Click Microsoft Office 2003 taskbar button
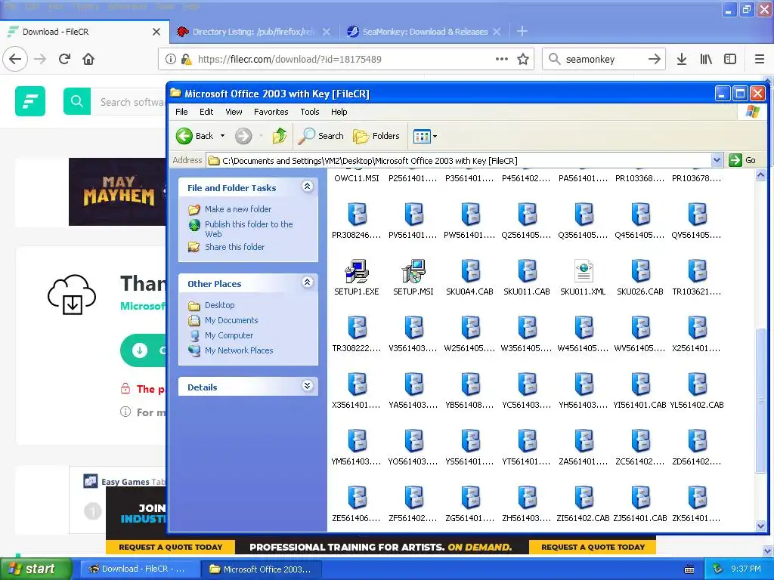The width and height of the screenshot is (774, 580). click(262, 569)
